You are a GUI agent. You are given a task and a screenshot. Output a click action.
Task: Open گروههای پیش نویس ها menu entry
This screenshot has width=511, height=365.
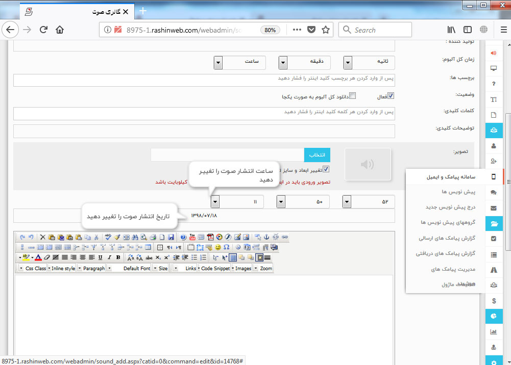tap(448, 222)
